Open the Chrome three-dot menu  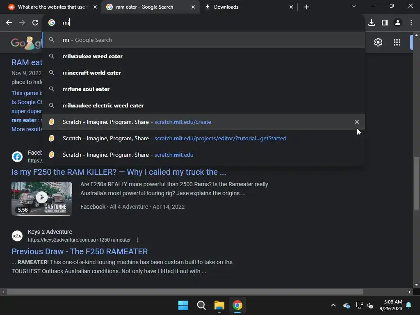(x=411, y=23)
